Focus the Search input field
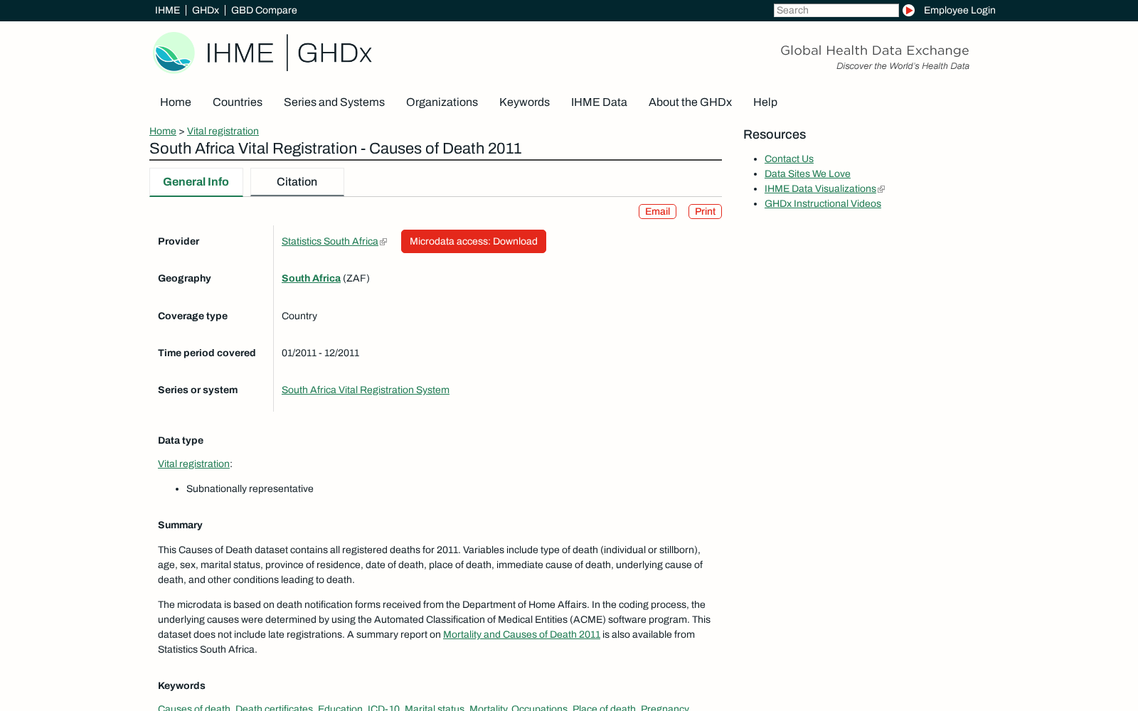Image resolution: width=1138 pixels, height=711 pixels. [x=836, y=10]
